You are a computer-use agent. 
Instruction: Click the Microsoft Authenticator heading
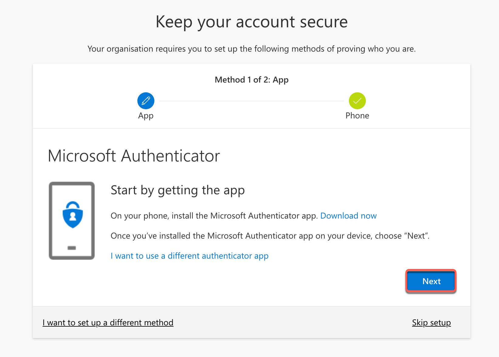[134, 156]
